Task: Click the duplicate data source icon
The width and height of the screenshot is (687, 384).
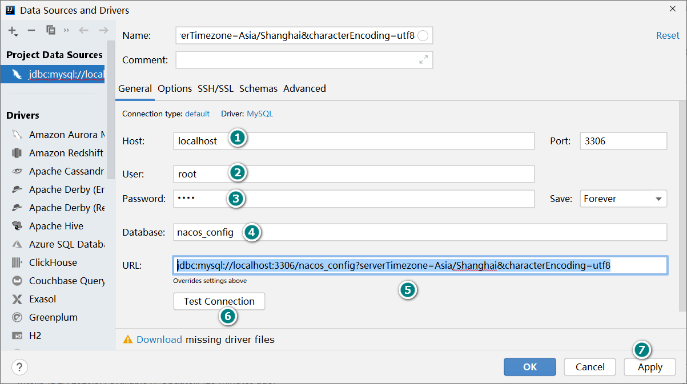Action: pyautogui.click(x=51, y=30)
